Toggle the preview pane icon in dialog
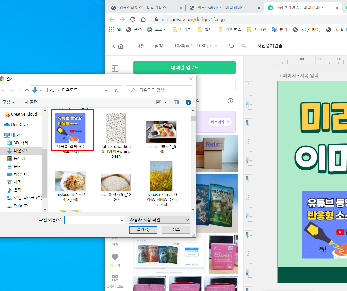Screen dimensions: 347x291 click(177, 102)
